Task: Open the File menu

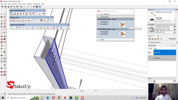Action: click(x=2, y=4)
